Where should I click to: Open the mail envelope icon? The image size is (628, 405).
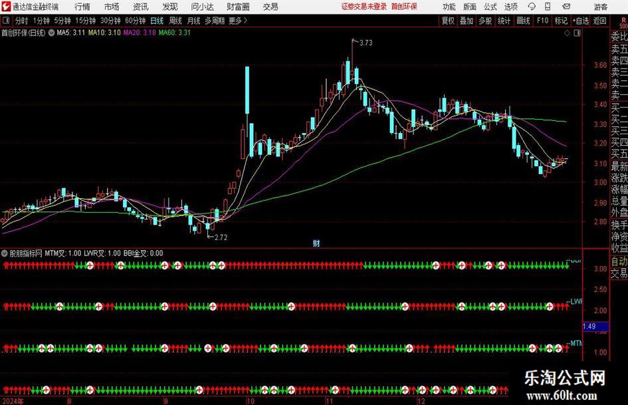point(566,7)
